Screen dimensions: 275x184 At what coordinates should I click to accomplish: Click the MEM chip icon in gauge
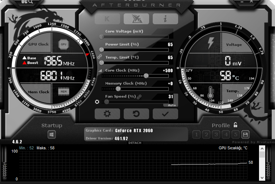tap(63, 91)
